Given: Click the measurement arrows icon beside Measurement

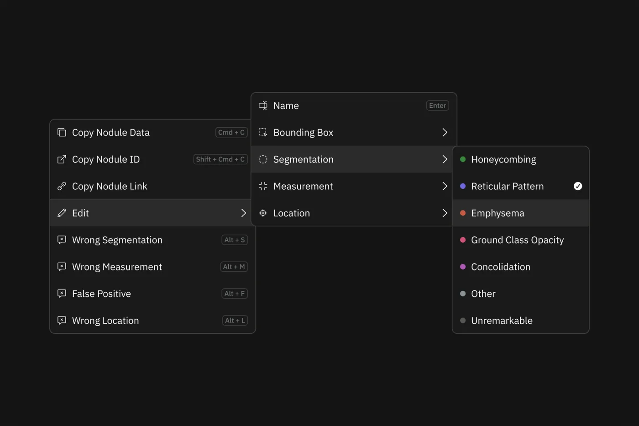Looking at the screenshot, I should click(x=263, y=186).
